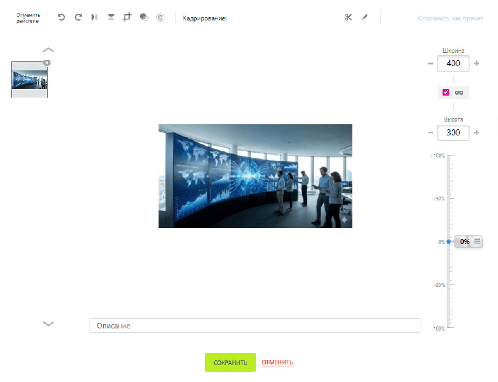Decrease width with minus button
The image size is (498, 382).
430,63
